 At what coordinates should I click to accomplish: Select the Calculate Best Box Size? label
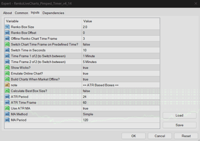[x=29, y=91]
